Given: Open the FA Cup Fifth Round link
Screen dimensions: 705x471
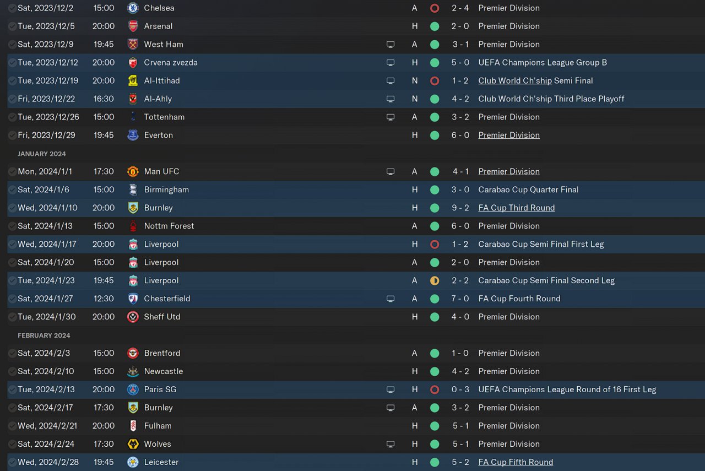Looking at the screenshot, I should 516,462.
